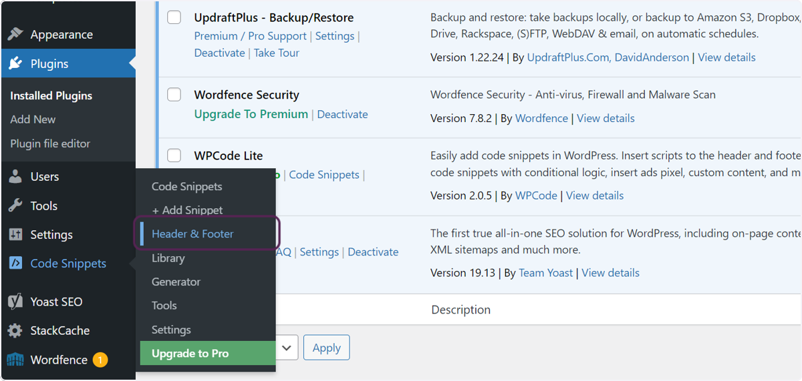Click the Apply button
Viewport: 802px width, 381px height.
[x=327, y=348]
